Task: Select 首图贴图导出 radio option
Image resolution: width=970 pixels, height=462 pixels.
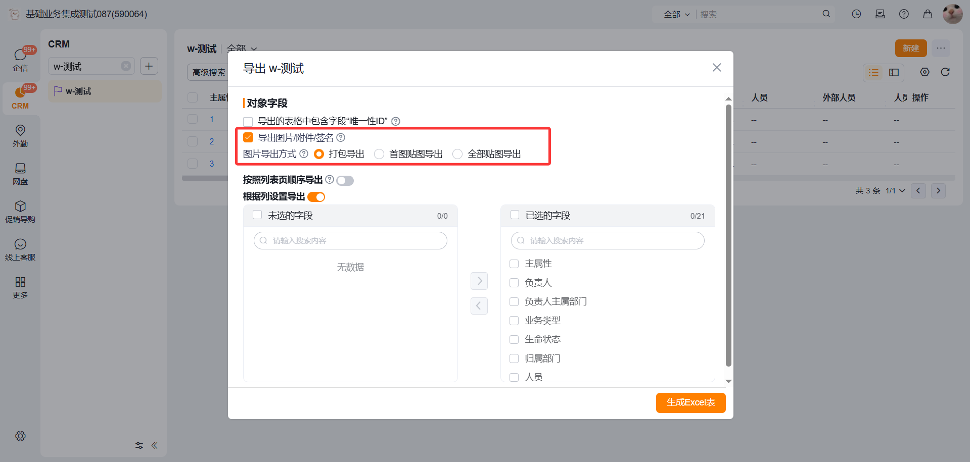Action: point(379,154)
